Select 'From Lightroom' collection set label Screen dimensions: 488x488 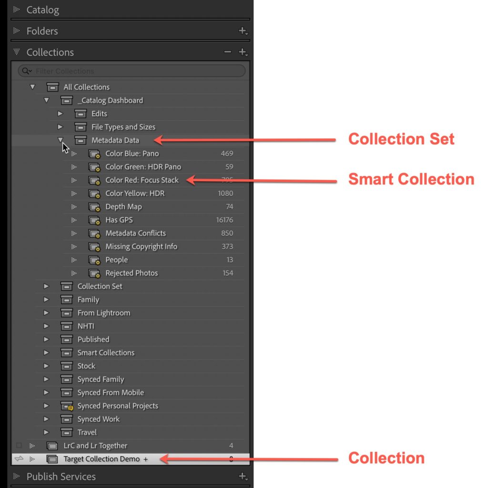click(103, 313)
